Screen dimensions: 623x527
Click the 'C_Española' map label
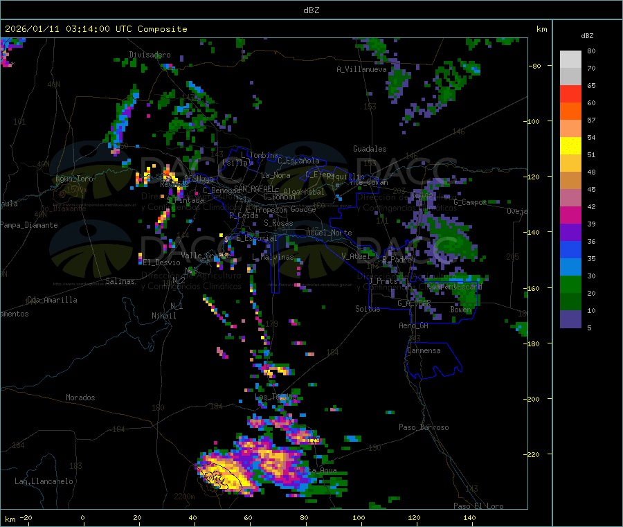(x=298, y=161)
